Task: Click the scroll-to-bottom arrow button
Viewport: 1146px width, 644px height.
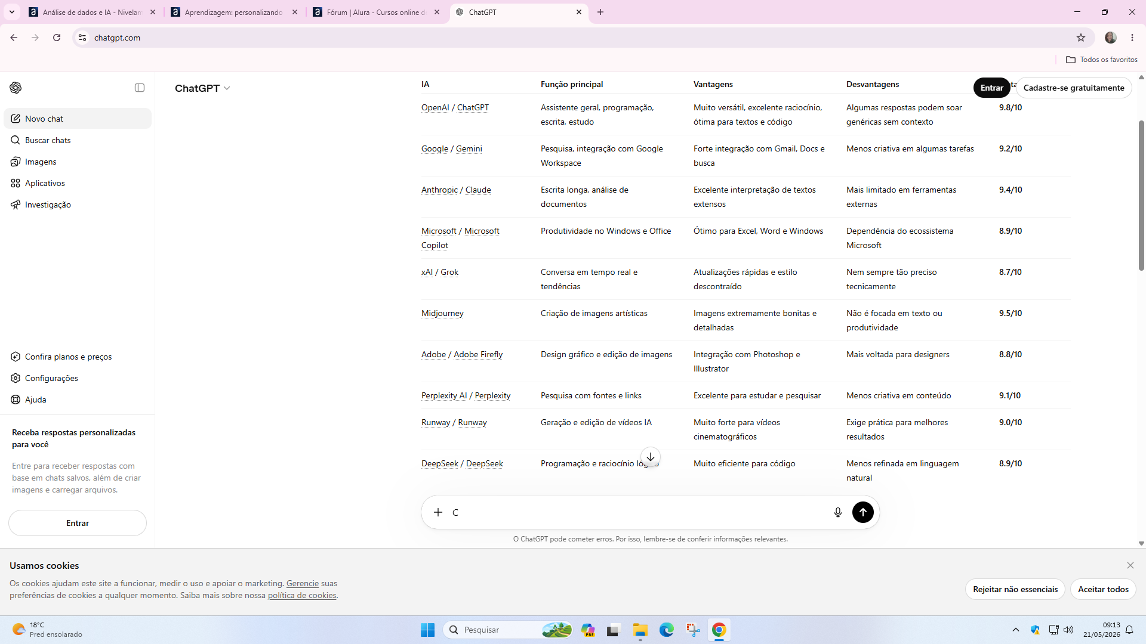Action: pos(651,457)
